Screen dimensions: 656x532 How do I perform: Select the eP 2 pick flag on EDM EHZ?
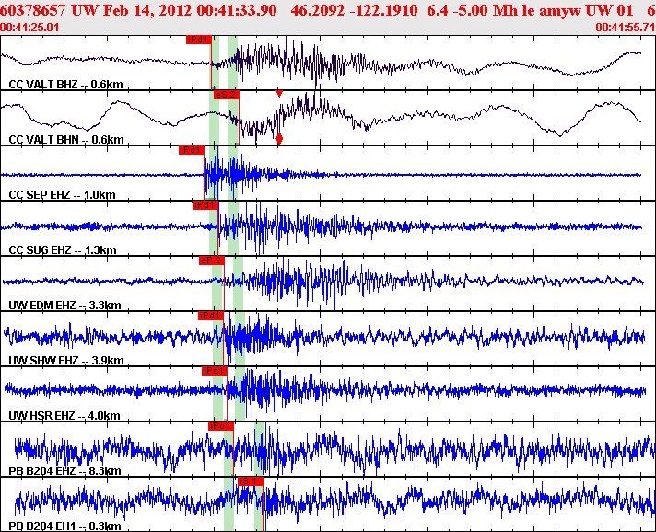pyautogui.click(x=211, y=260)
